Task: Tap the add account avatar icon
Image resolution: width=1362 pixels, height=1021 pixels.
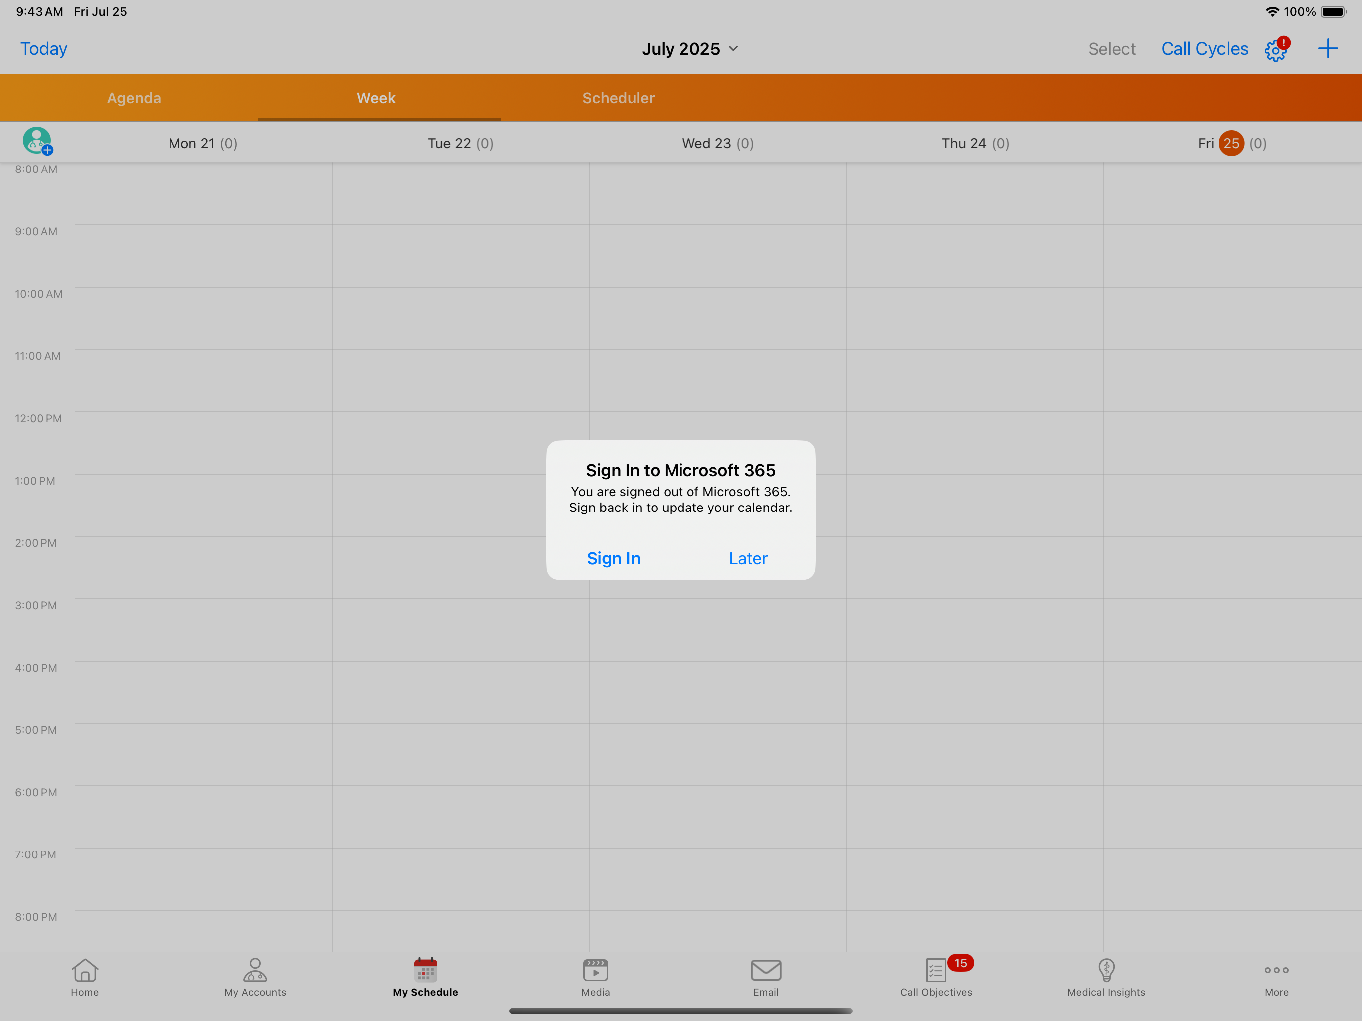Action: [x=37, y=141]
